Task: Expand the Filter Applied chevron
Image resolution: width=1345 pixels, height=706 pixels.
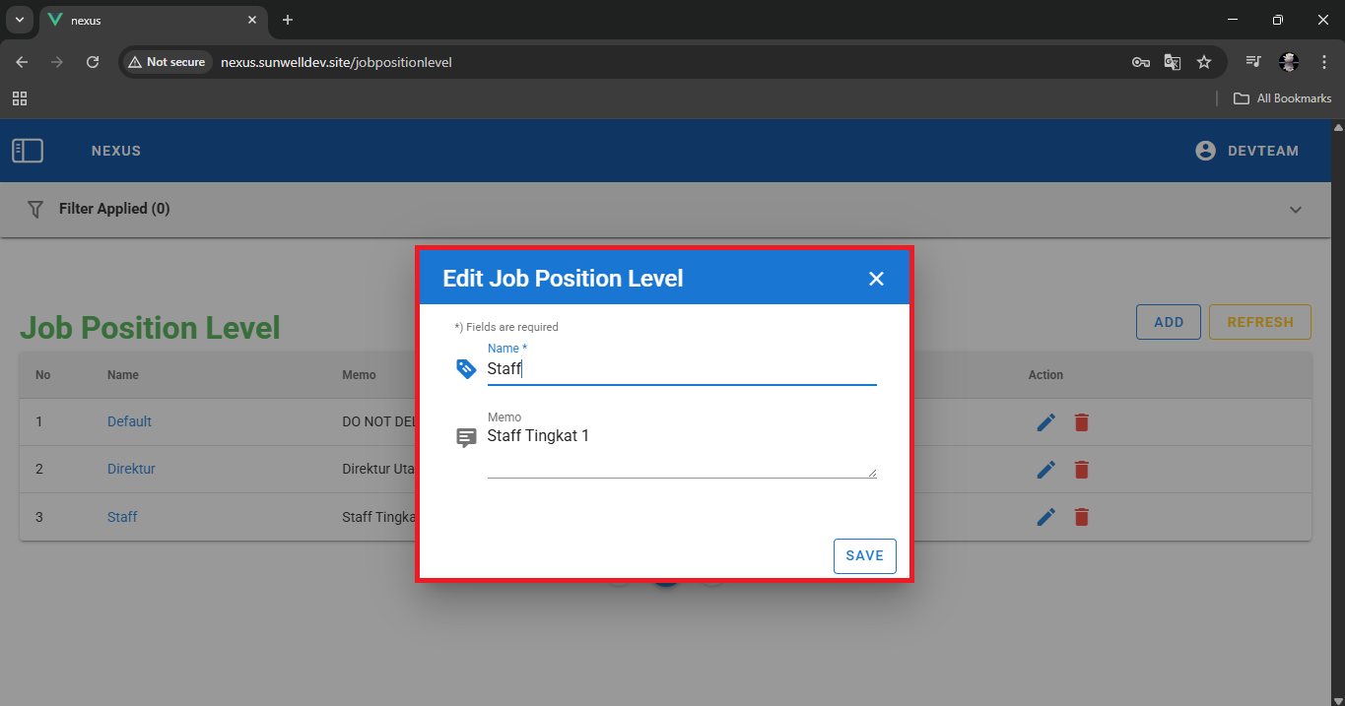Action: coord(1296,209)
